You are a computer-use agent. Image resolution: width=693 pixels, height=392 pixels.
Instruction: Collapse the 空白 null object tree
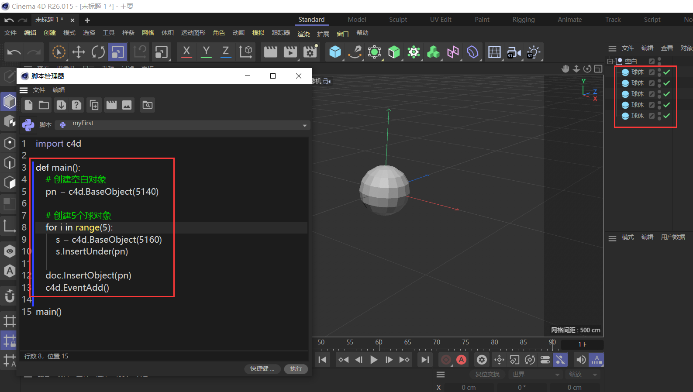(x=610, y=61)
